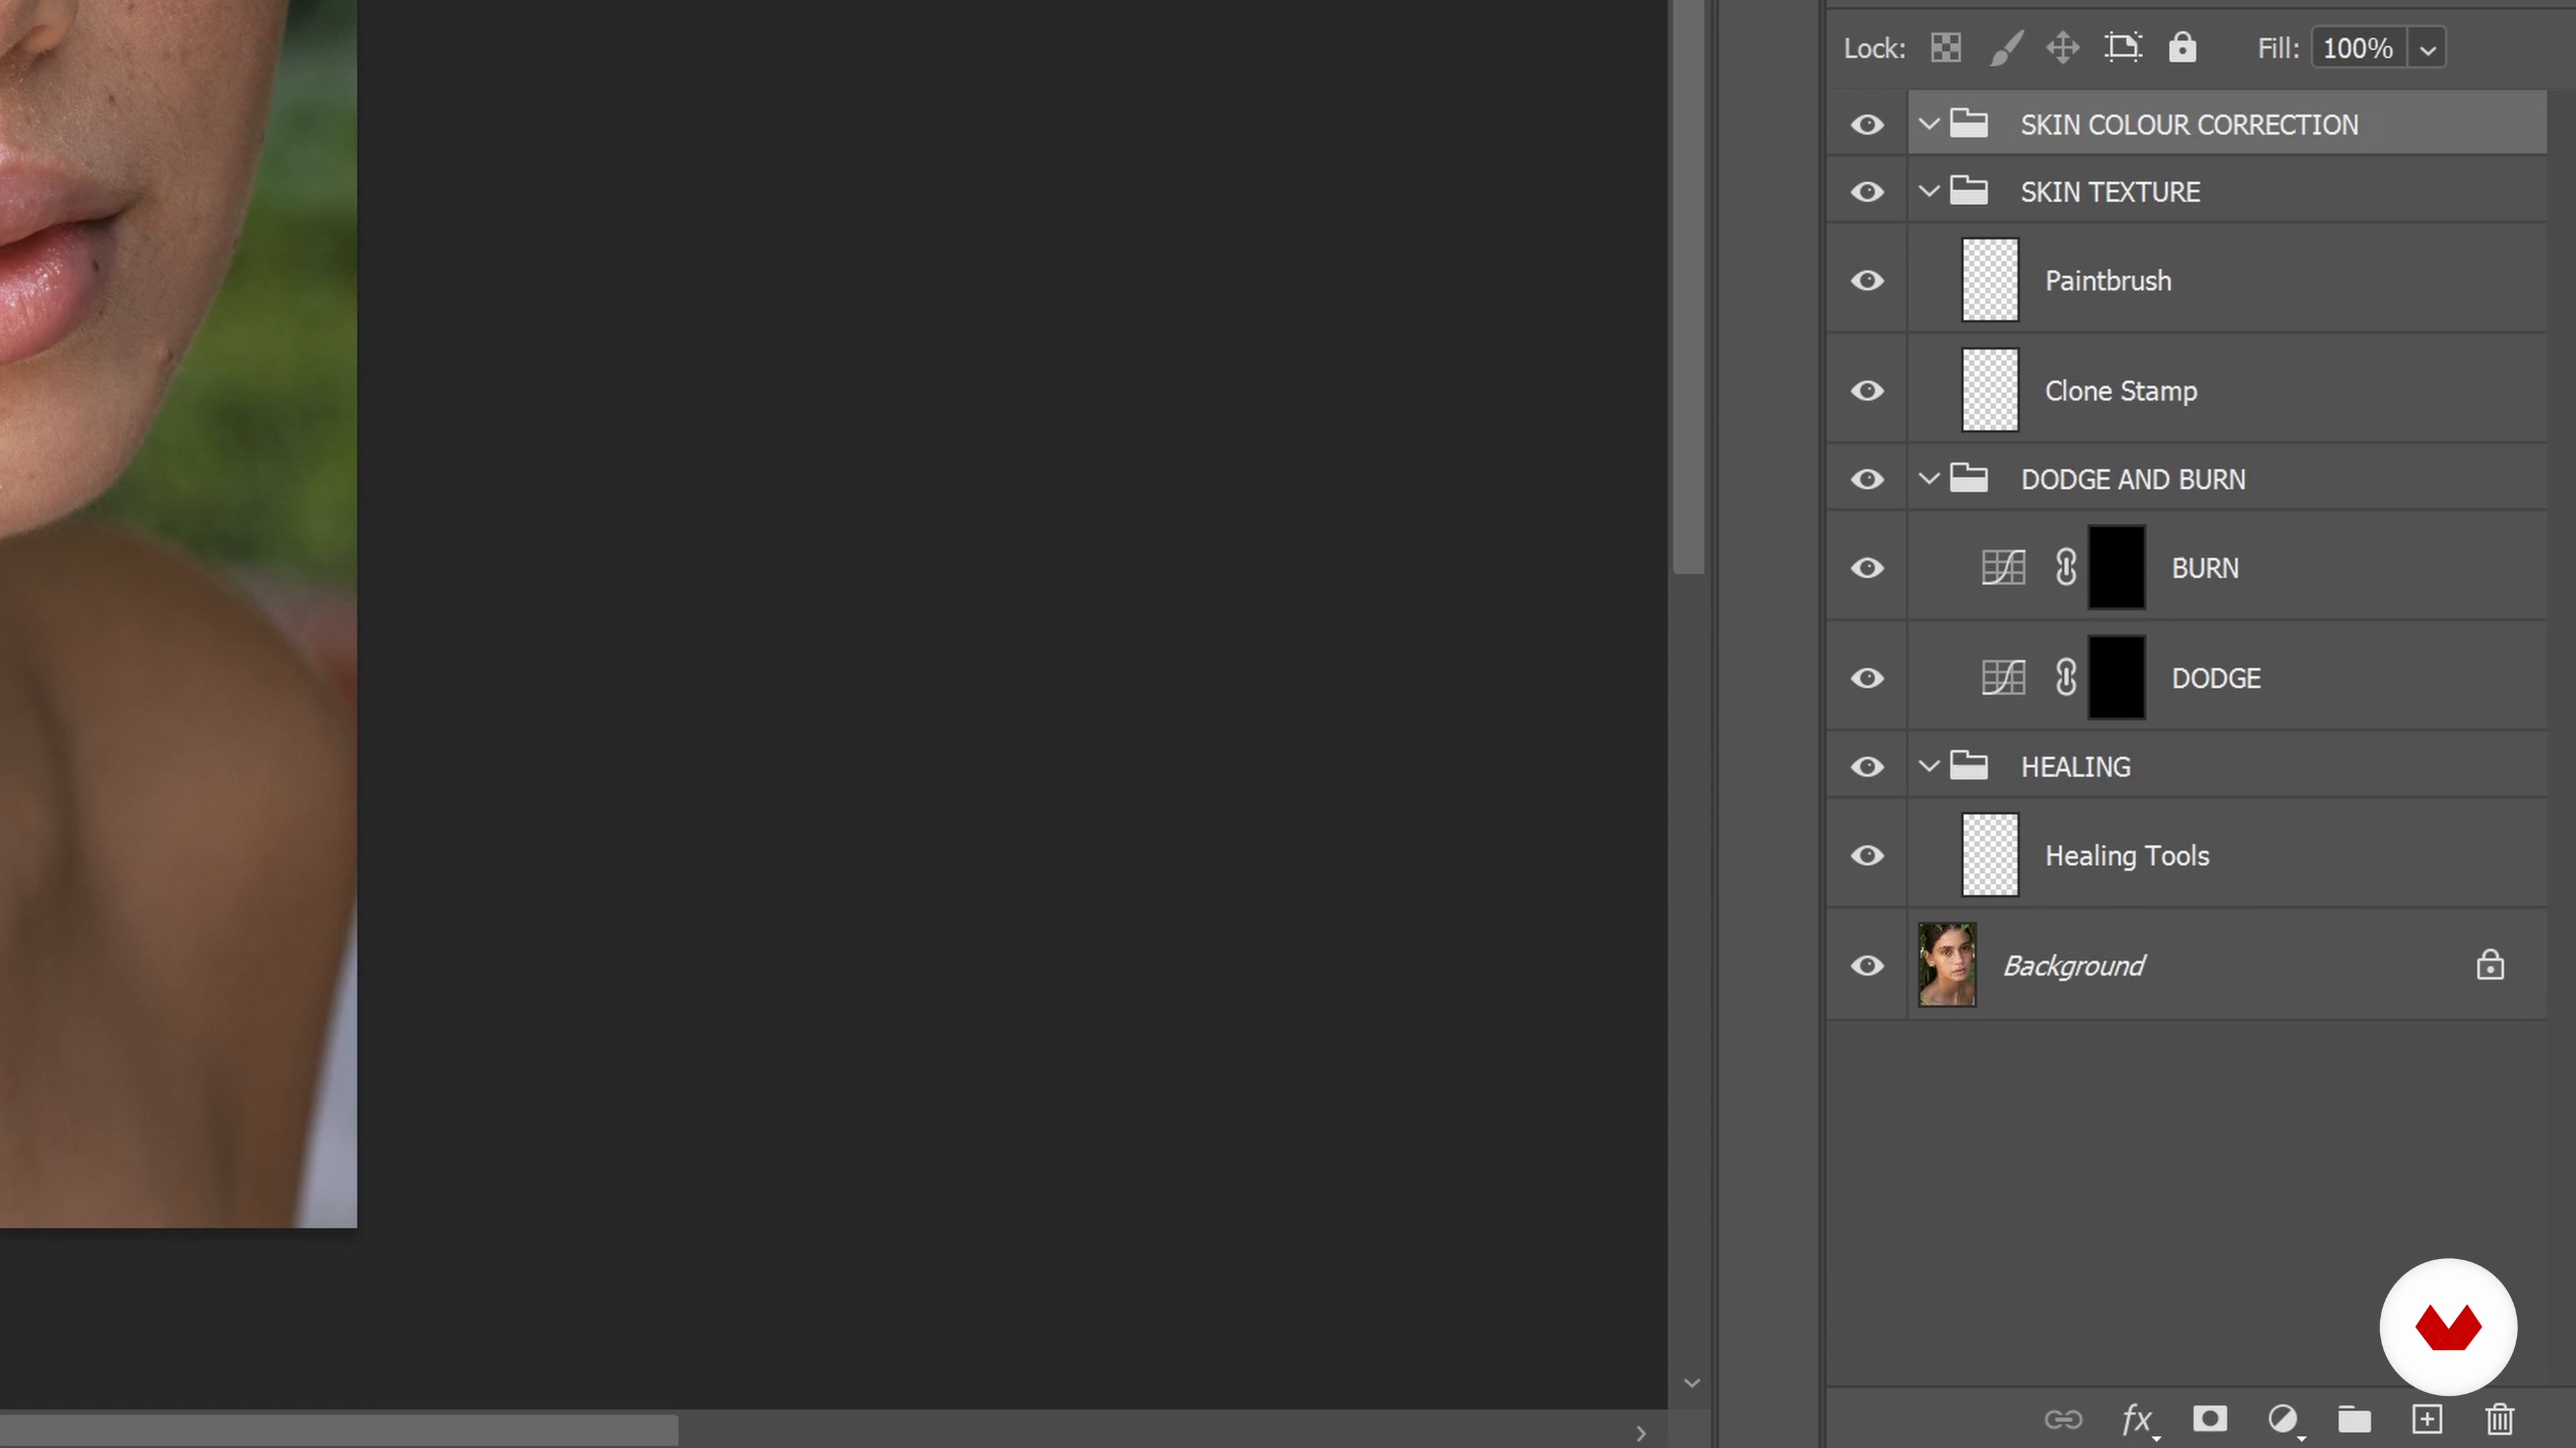
Task: Select the Background layer name
Action: 2074,965
